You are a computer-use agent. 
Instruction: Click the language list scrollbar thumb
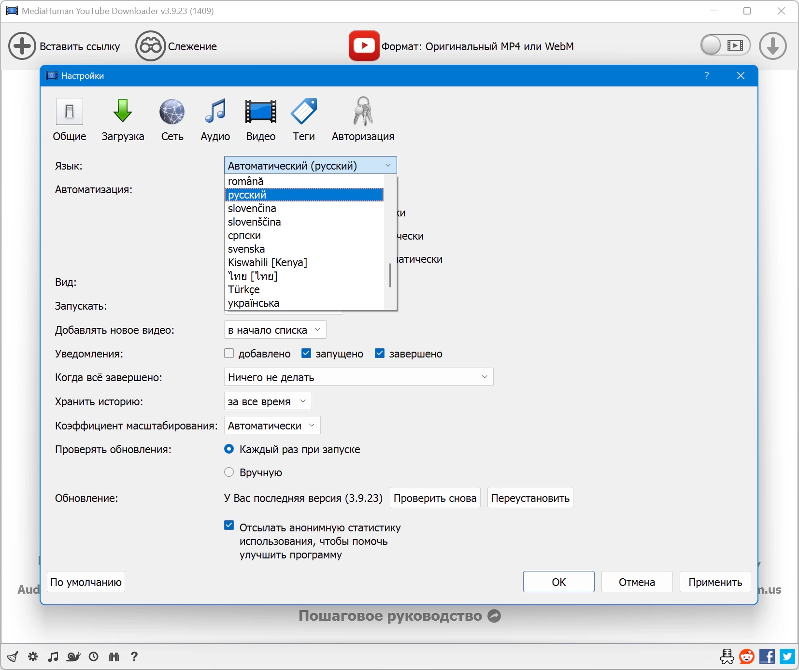[x=390, y=275]
